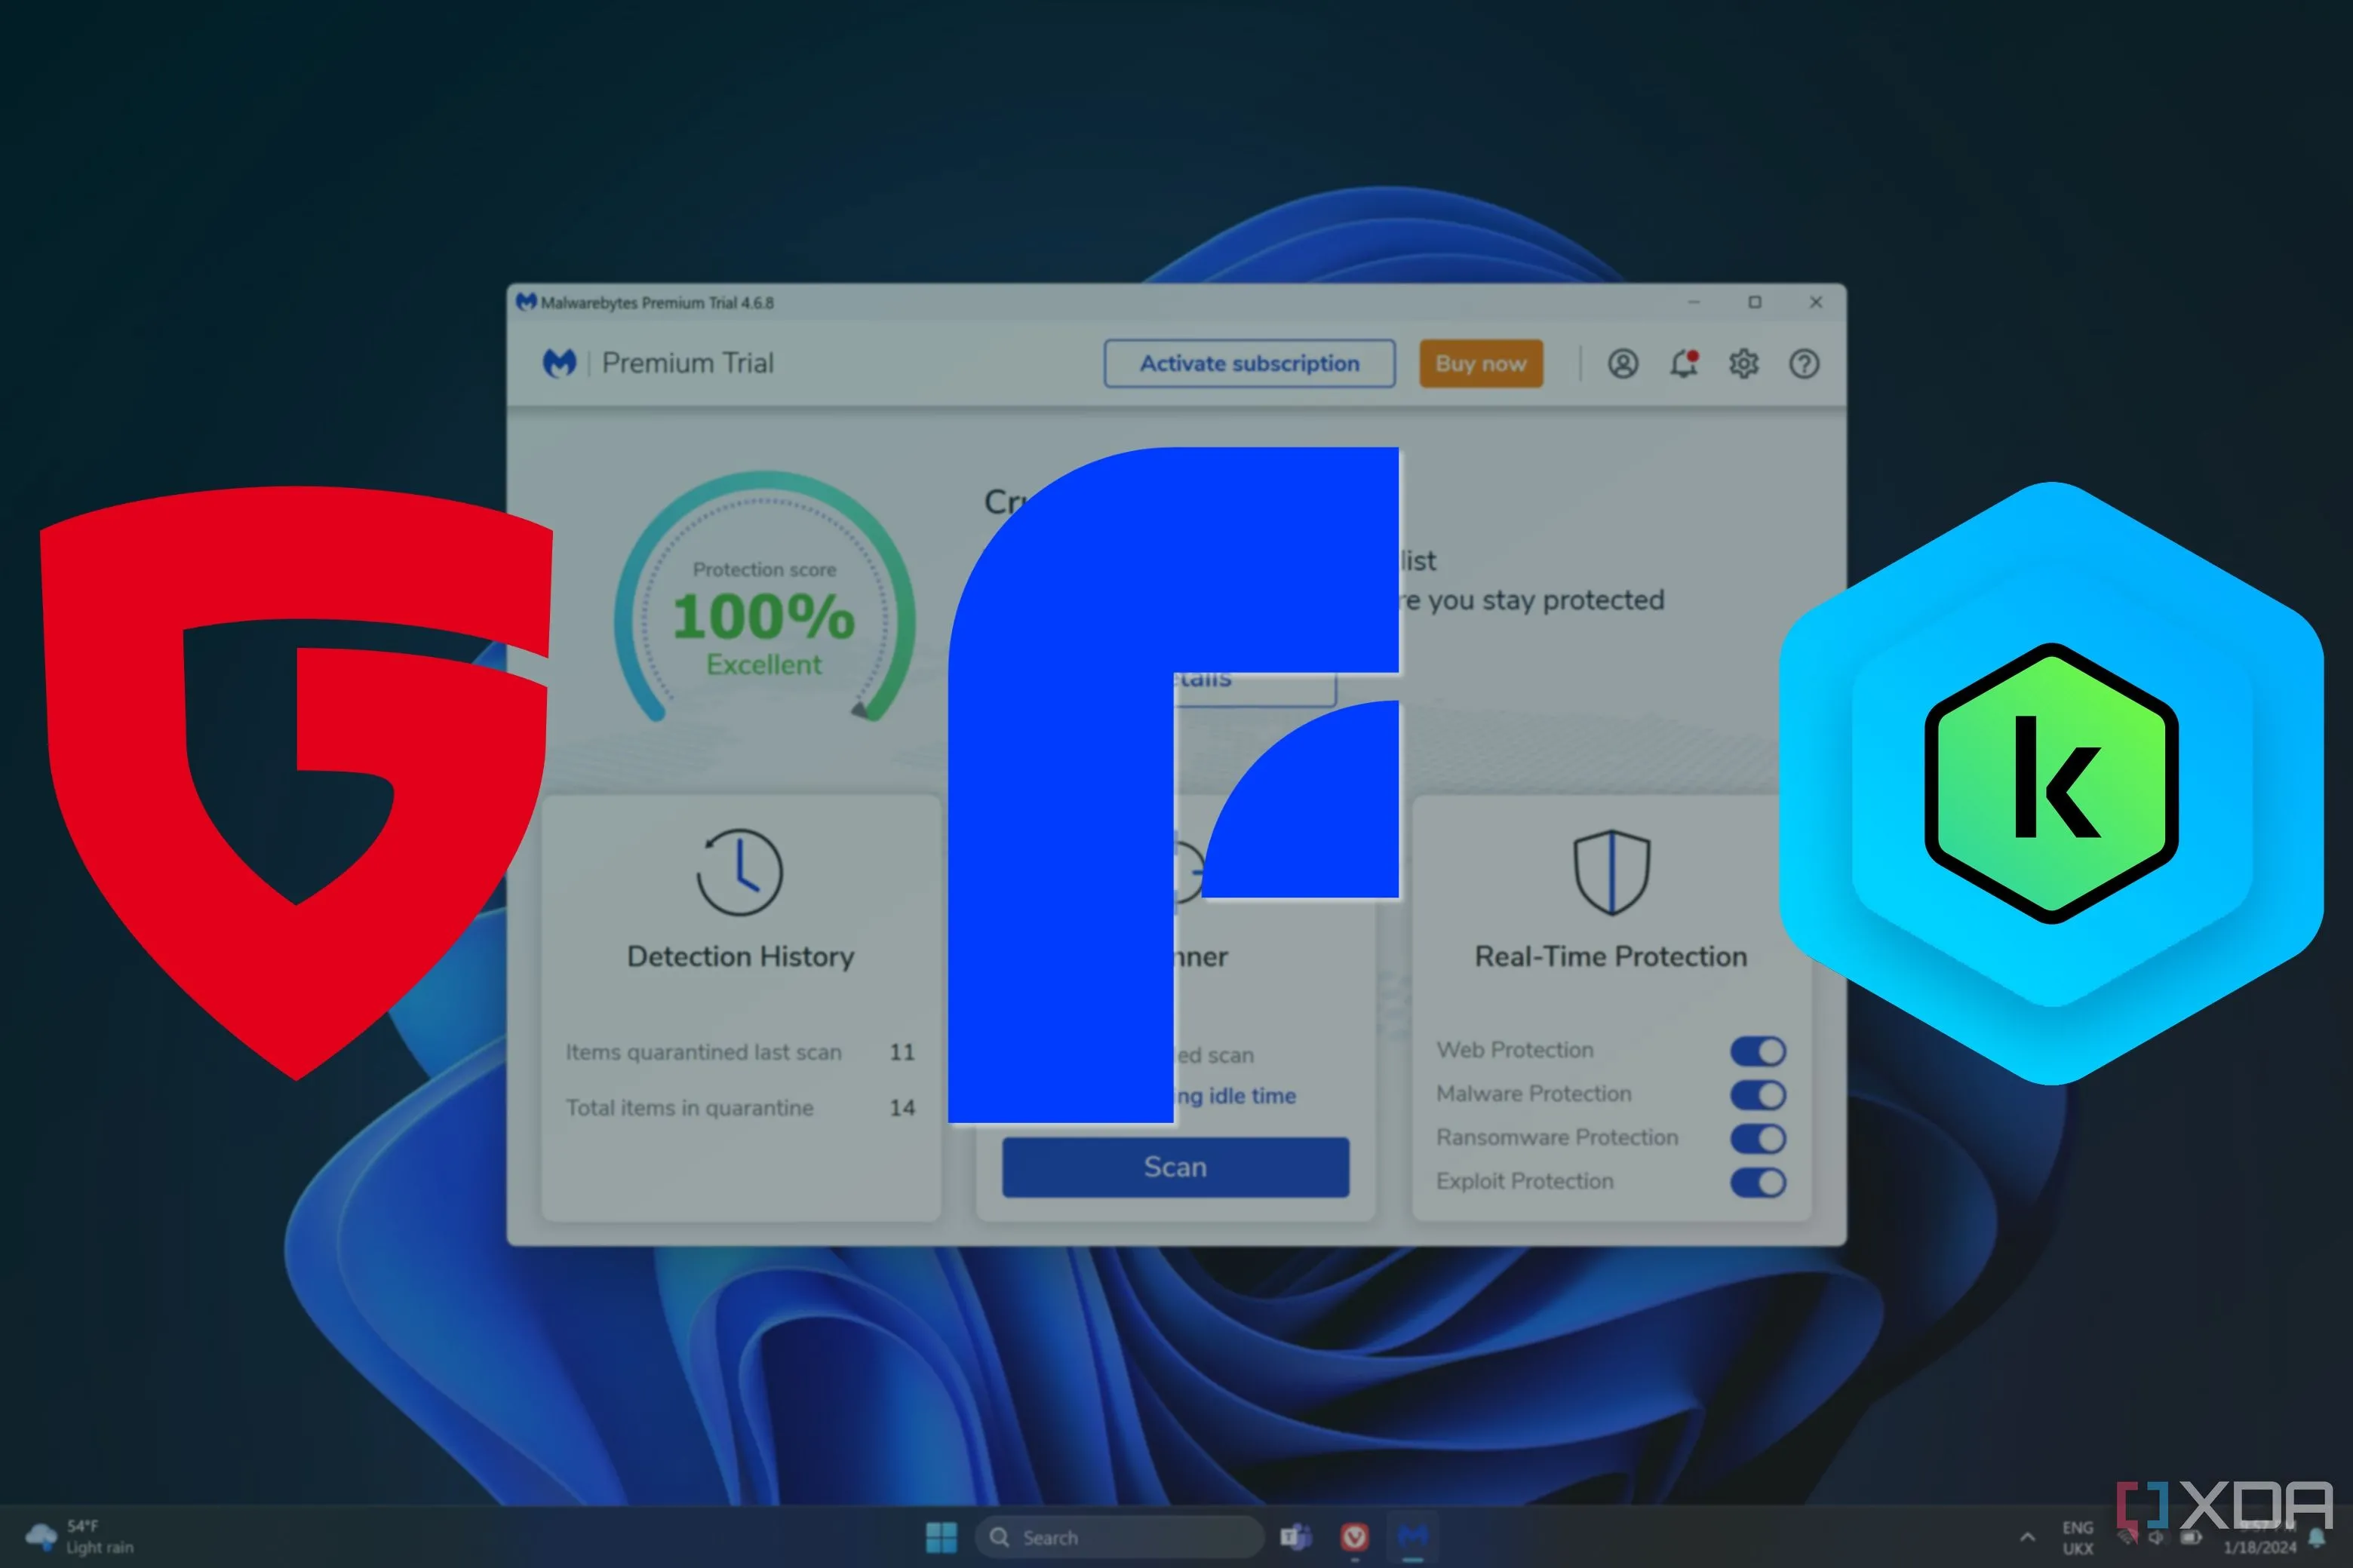Click Activate subscription button
Screen dimensions: 2353x1568
[x=1249, y=364]
